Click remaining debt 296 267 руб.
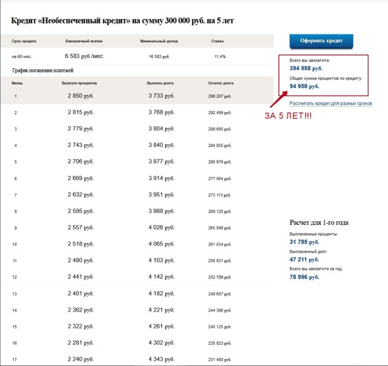 point(219,96)
